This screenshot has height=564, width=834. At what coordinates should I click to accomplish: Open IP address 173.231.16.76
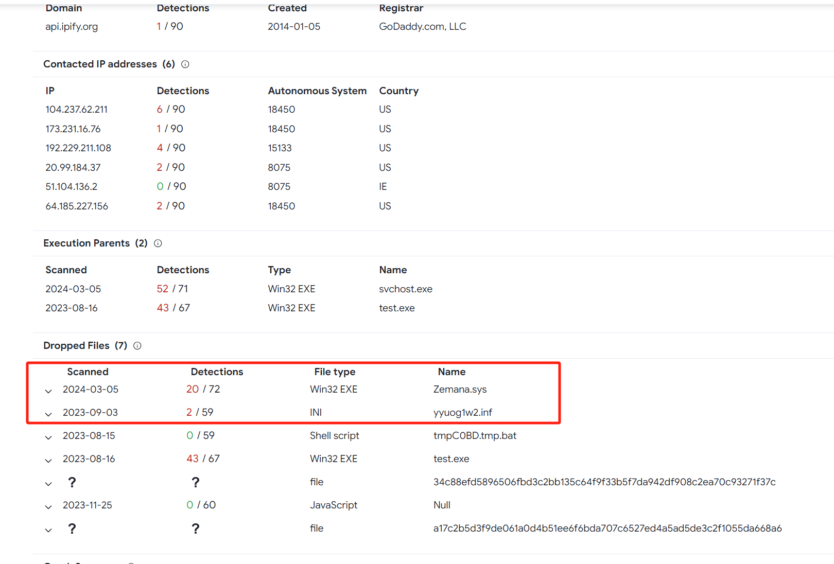pos(73,129)
